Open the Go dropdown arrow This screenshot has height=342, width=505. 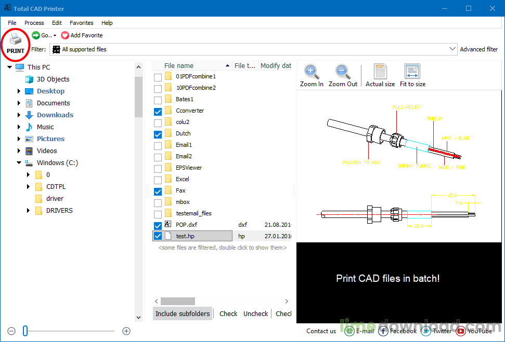tap(55, 36)
